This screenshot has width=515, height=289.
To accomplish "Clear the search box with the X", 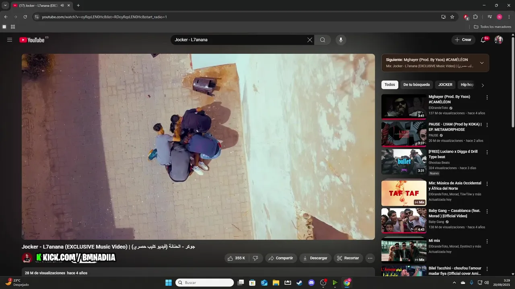I will point(310,40).
